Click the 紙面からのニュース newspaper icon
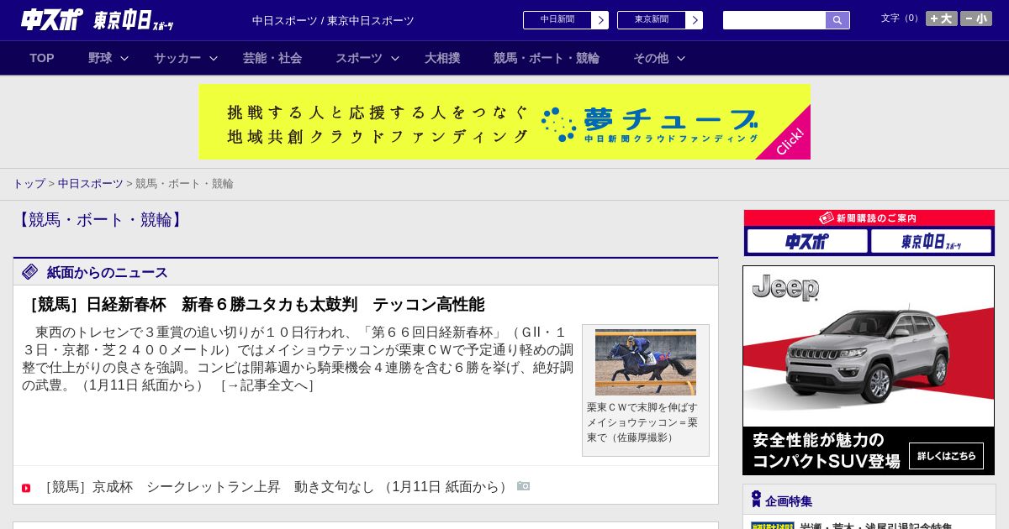The height and width of the screenshot is (529, 1009). [30, 271]
